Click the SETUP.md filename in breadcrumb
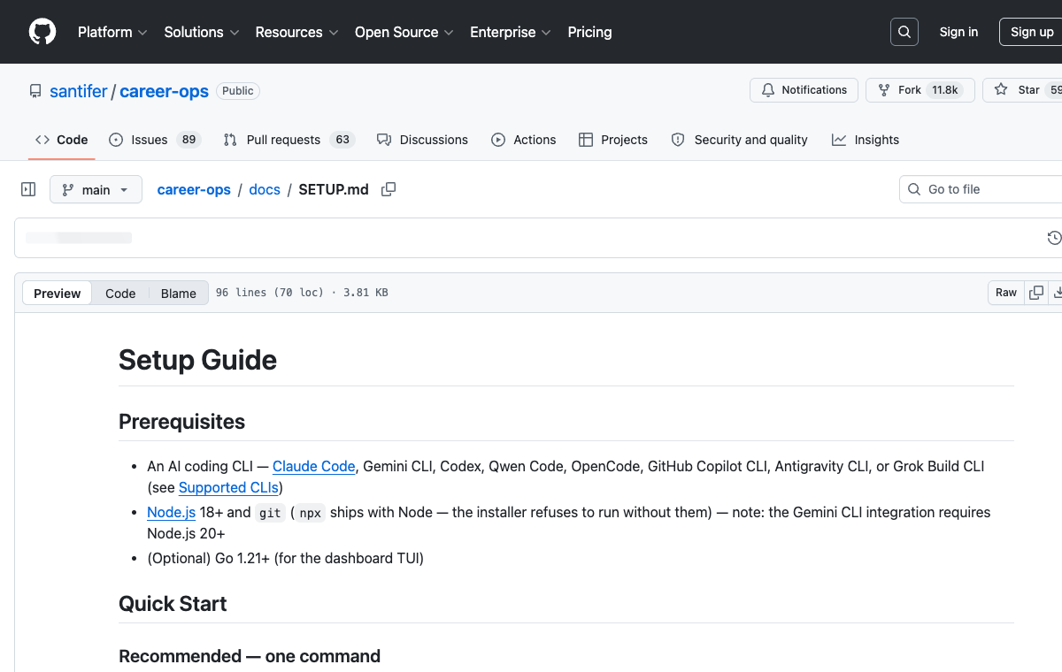 [x=334, y=189]
